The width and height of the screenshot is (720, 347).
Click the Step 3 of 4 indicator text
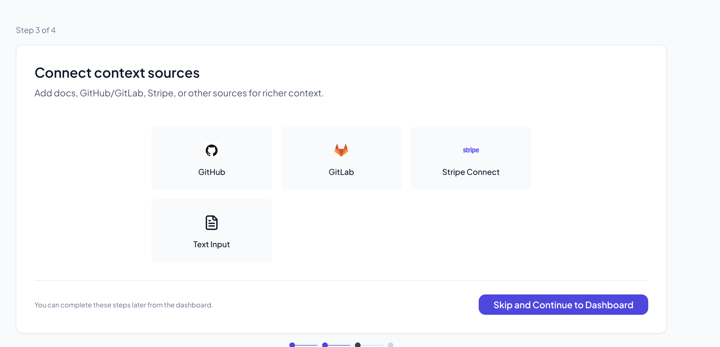(x=36, y=30)
